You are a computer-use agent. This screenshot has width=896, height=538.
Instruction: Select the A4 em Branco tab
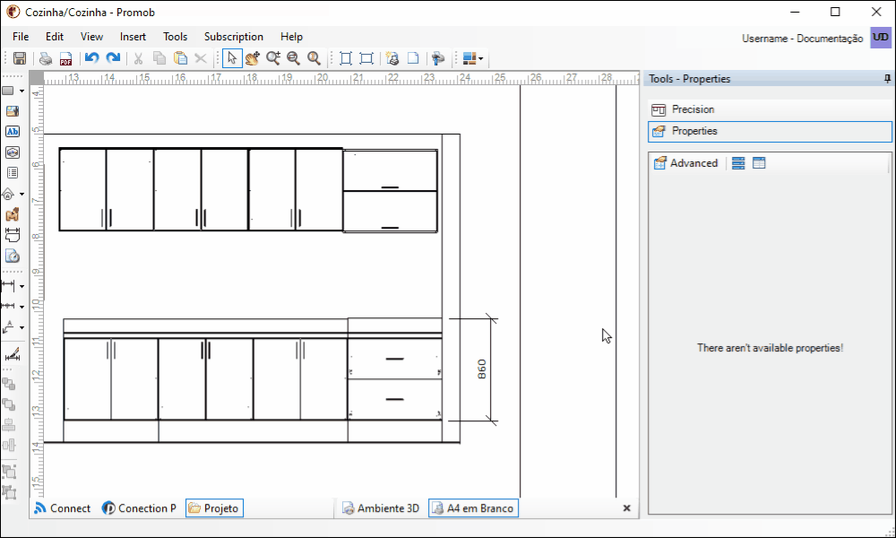click(x=473, y=508)
